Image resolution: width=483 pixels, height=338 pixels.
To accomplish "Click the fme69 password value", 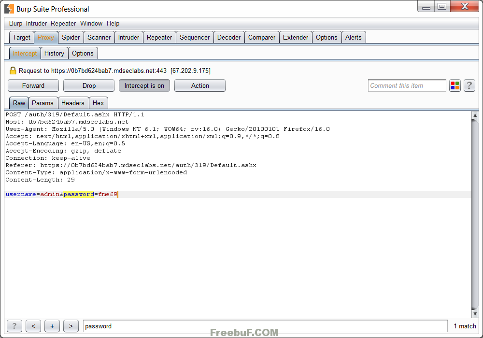I will (108, 194).
